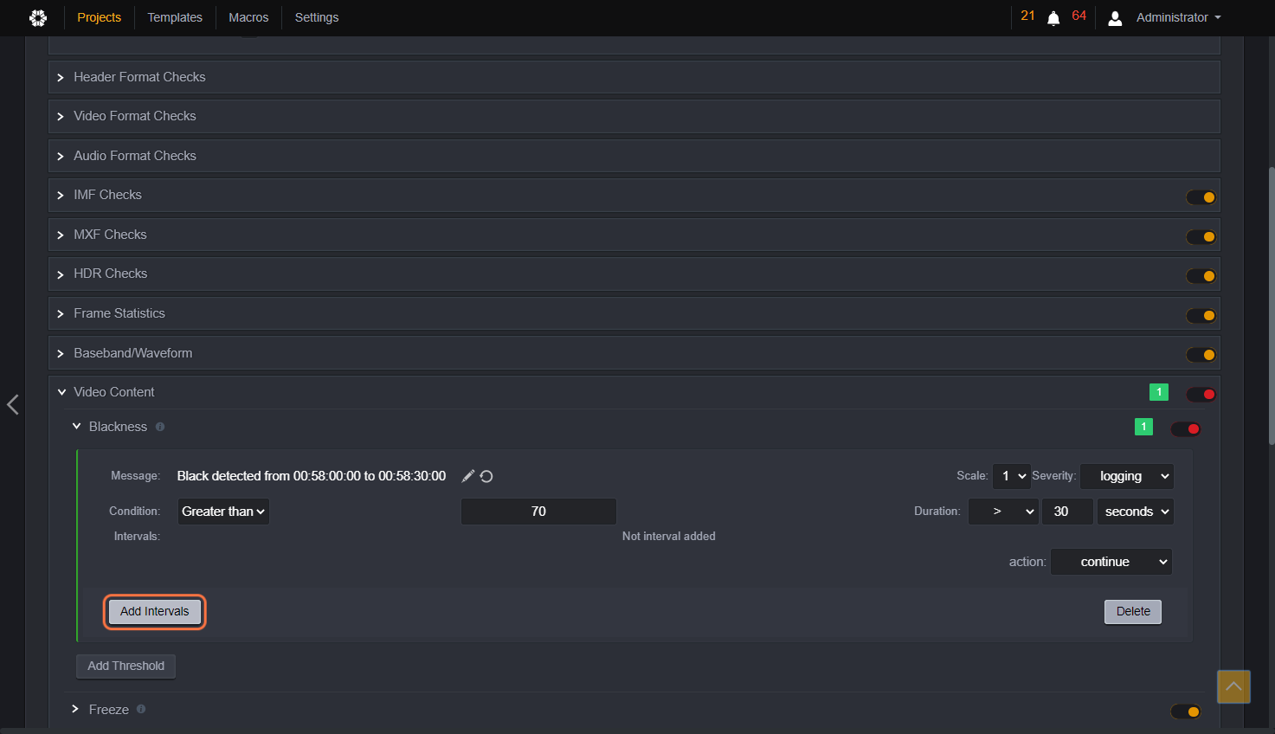Show info icon next to Blackness

(x=160, y=427)
